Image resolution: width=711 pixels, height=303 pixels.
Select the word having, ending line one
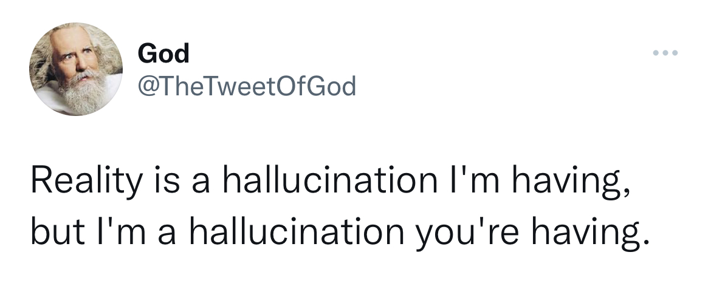[x=571, y=182]
